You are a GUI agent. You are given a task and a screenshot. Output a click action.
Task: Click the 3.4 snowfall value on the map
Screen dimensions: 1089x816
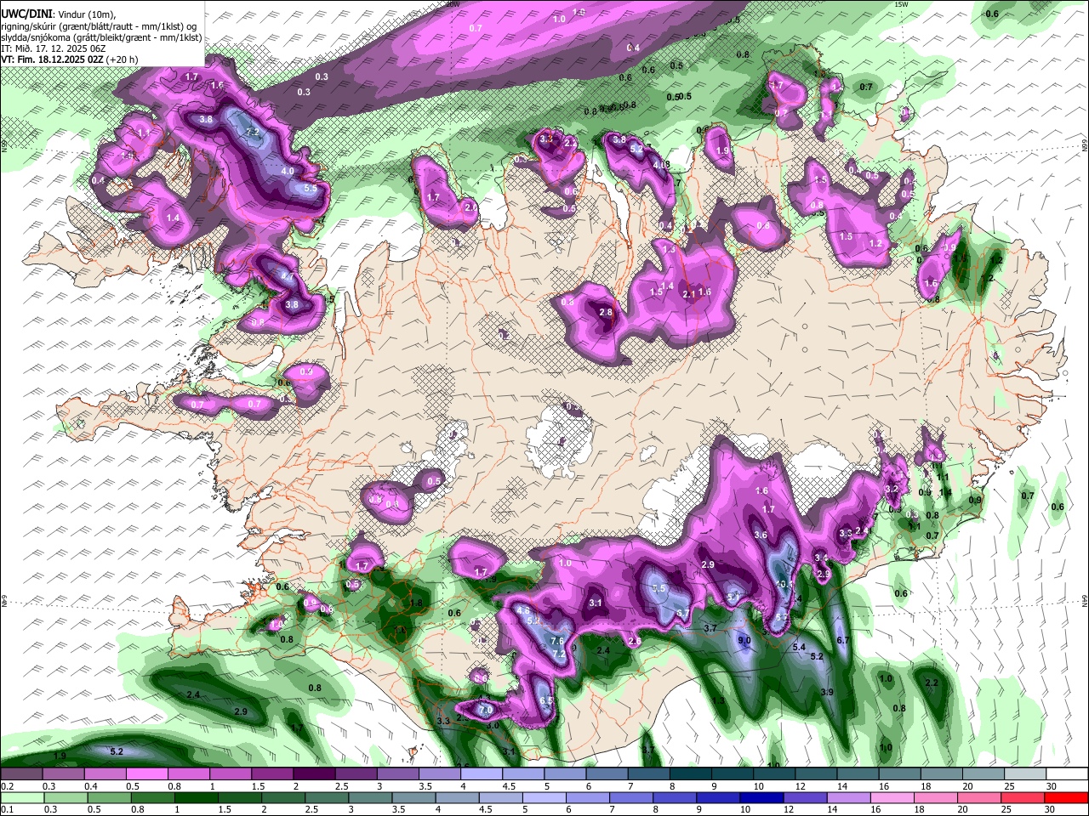(x=821, y=558)
